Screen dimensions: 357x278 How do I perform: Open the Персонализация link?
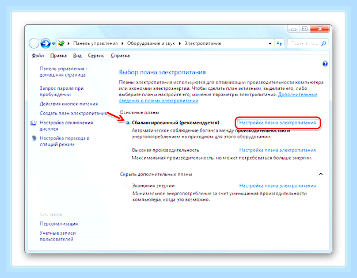coord(59,224)
